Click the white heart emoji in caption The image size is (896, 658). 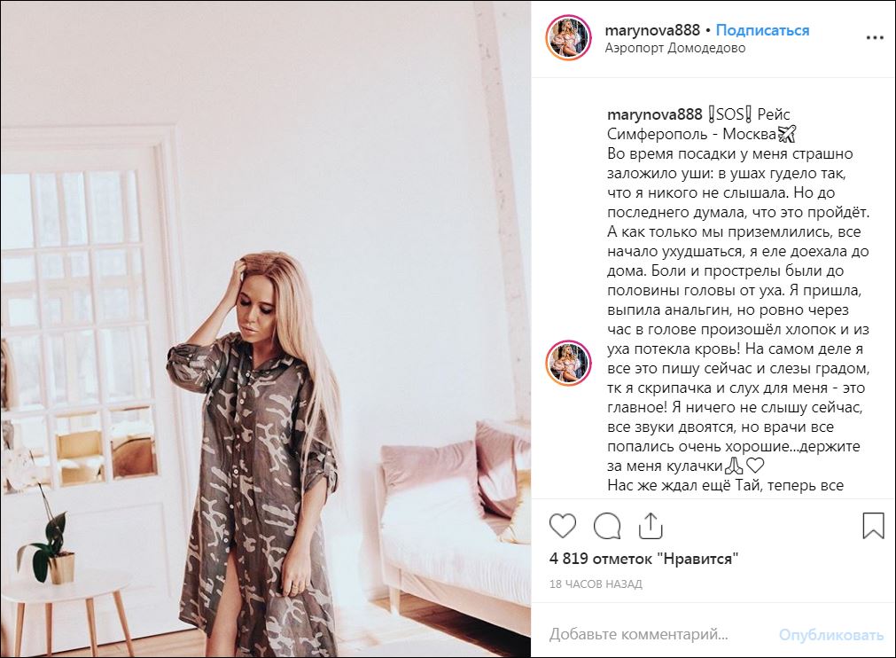(x=755, y=466)
